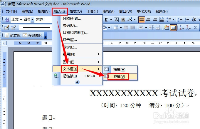Open cell alignment dropdown arrow
This screenshot has height=129, width=200.
tap(146, 28)
